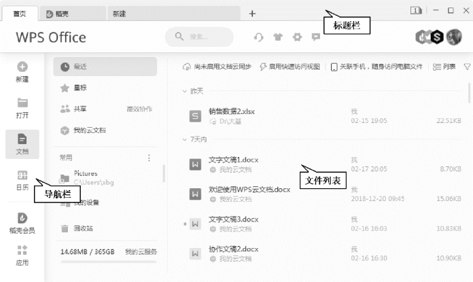Click the date 2018-12-20 09:45
This screenshot has height=282, width=473.
click(x=378, y=198)
